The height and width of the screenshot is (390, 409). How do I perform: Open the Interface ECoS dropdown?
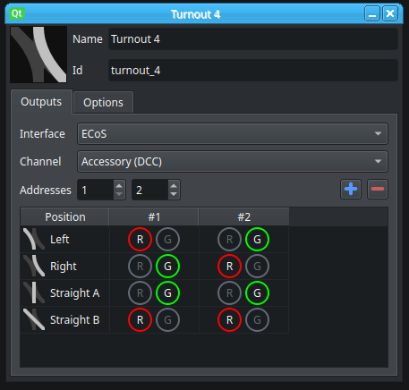pyautogui.click(x=233, y=134)
